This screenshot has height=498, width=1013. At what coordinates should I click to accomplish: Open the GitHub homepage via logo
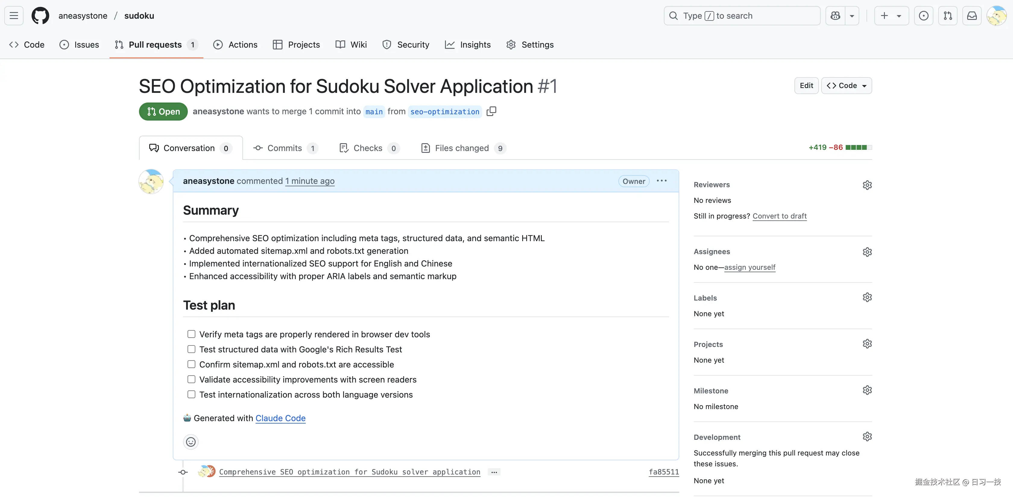click(x=40, y=15)
